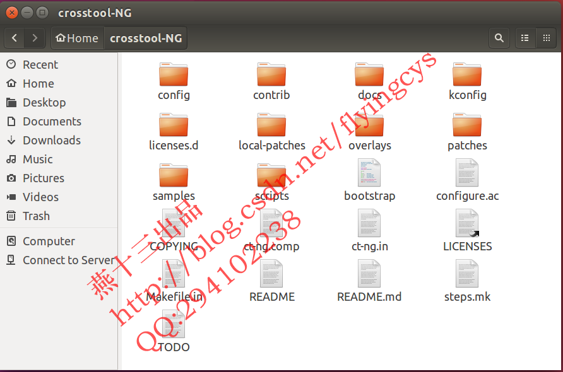The width and height of the screenshot is (563, 372).
Task: Open Computer in the sidebar
Action: click(x=59, y=241)
